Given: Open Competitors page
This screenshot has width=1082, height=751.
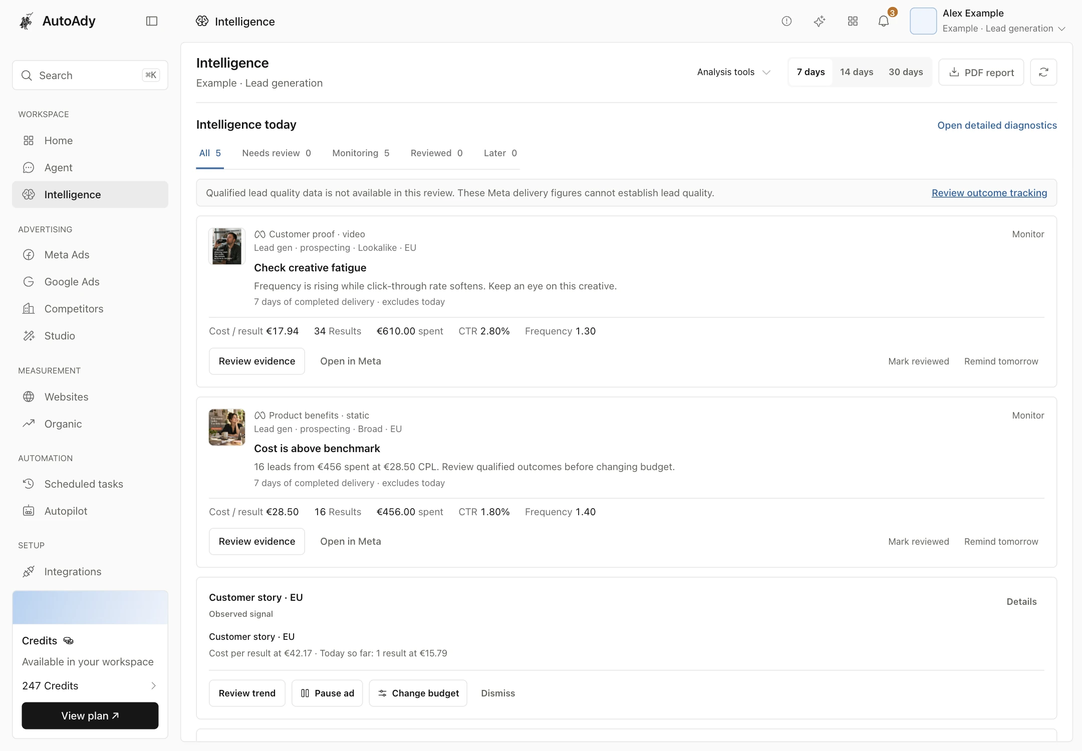Looking at the screenshot, I should [90, 308].
